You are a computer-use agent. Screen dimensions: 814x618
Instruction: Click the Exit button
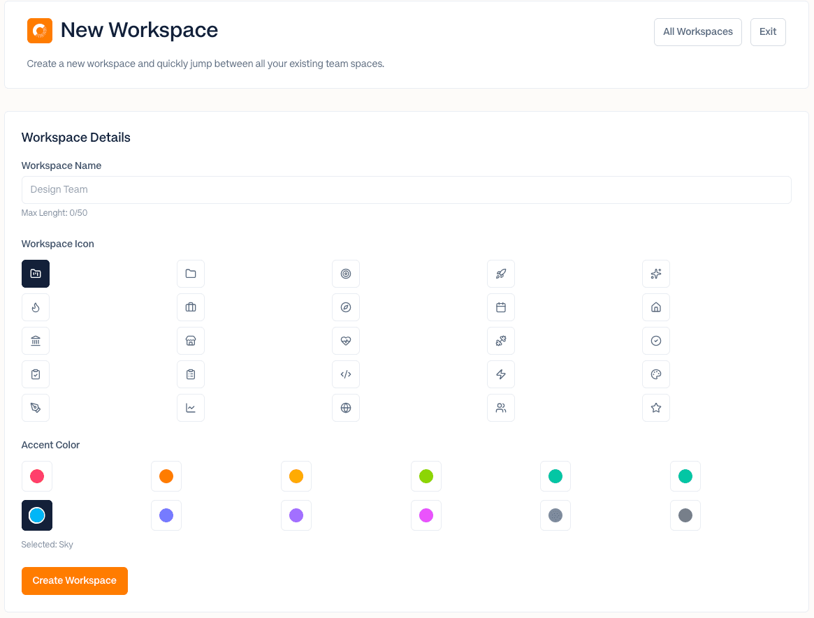(768, 31)
